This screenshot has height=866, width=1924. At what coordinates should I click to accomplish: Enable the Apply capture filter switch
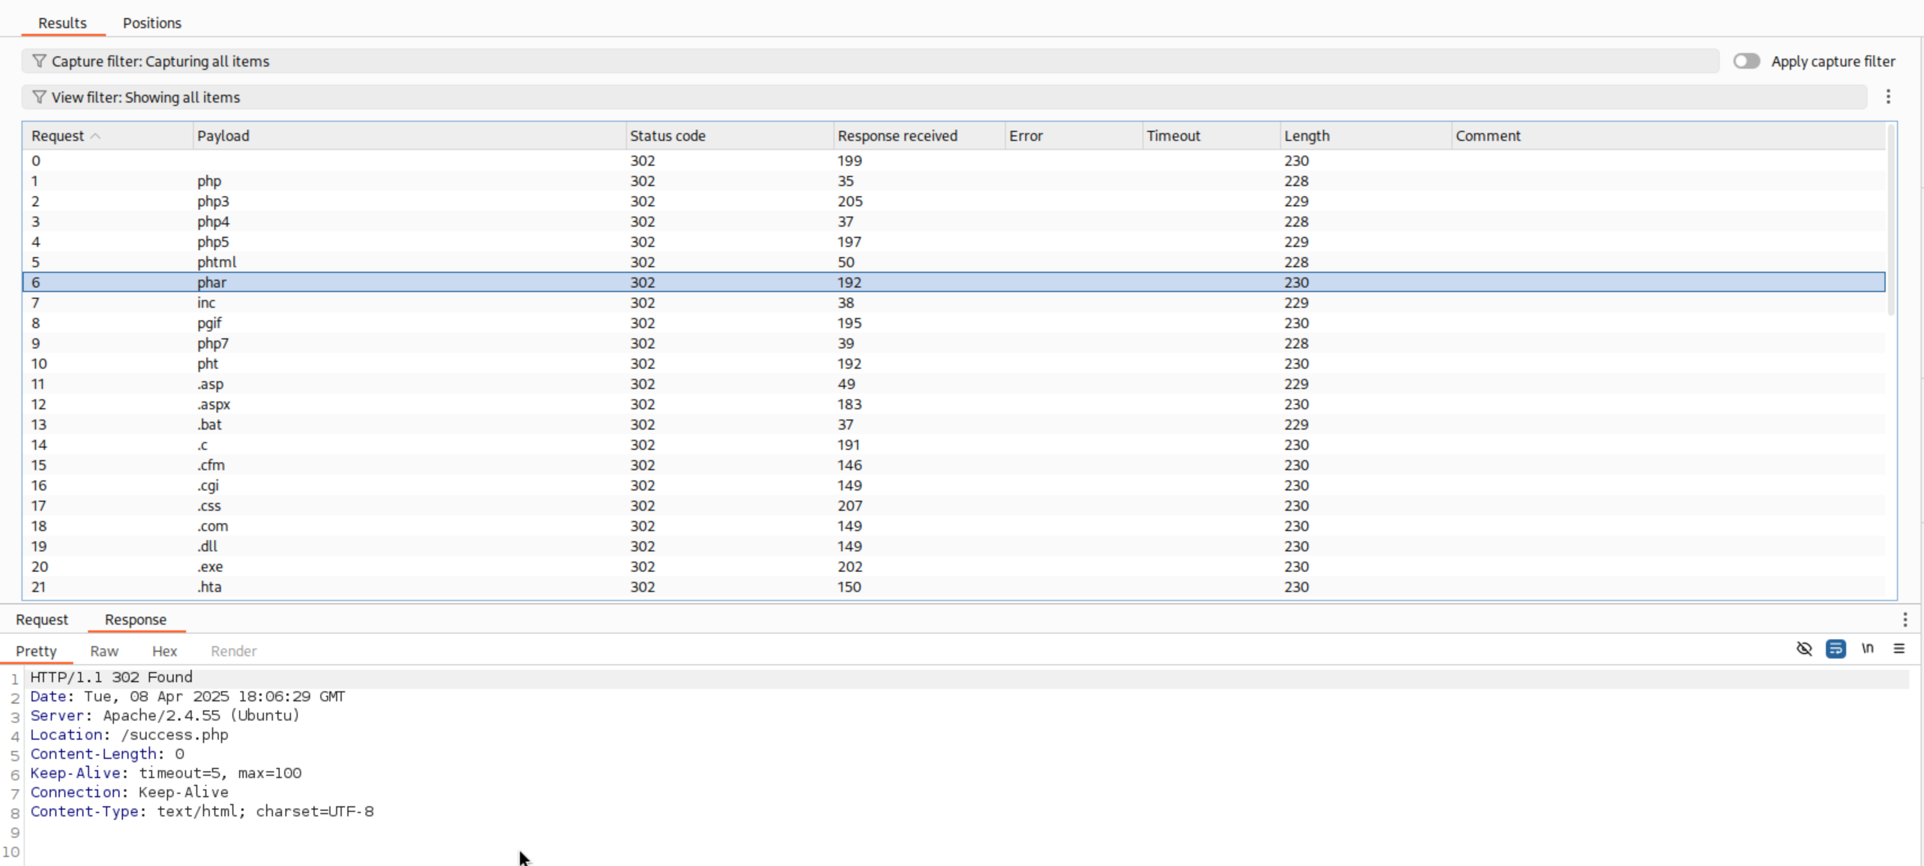point(1746,61)
